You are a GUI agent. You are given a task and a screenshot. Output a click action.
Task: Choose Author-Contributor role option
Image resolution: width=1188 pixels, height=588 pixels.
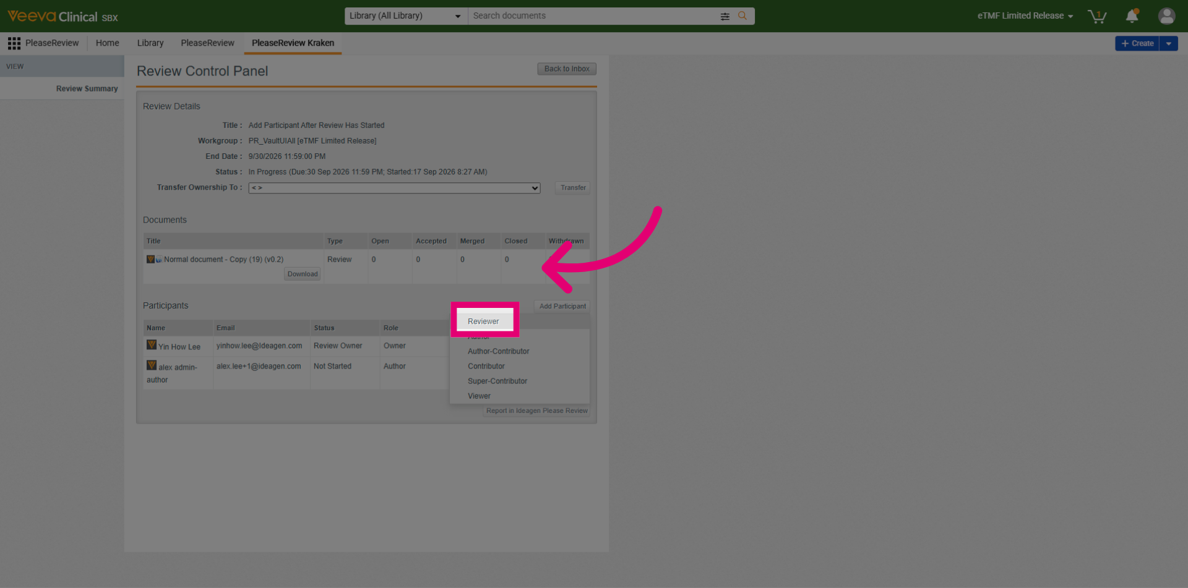tap(498, 351)
